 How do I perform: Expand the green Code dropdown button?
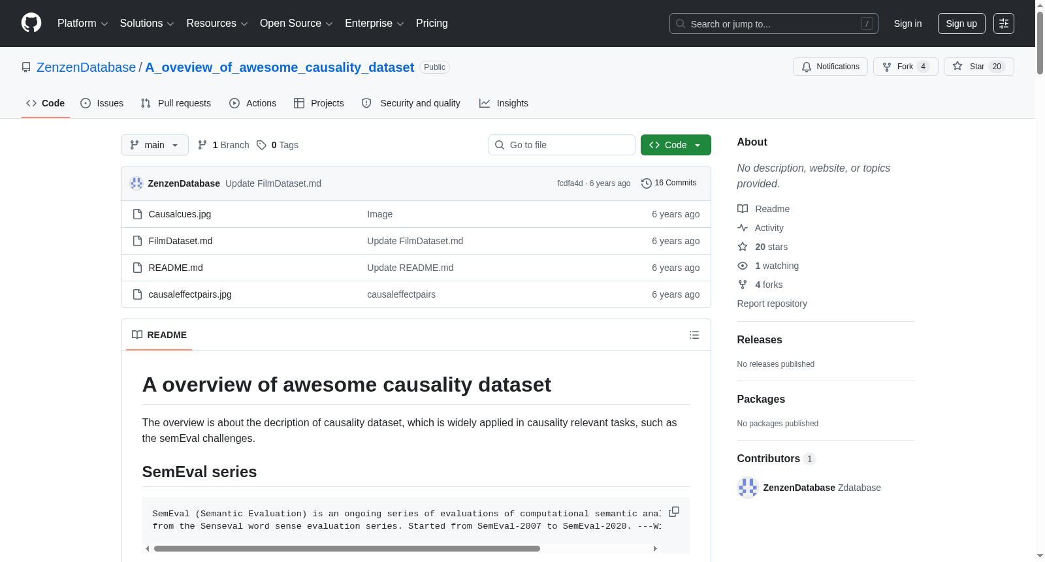[x=676, y=145]
